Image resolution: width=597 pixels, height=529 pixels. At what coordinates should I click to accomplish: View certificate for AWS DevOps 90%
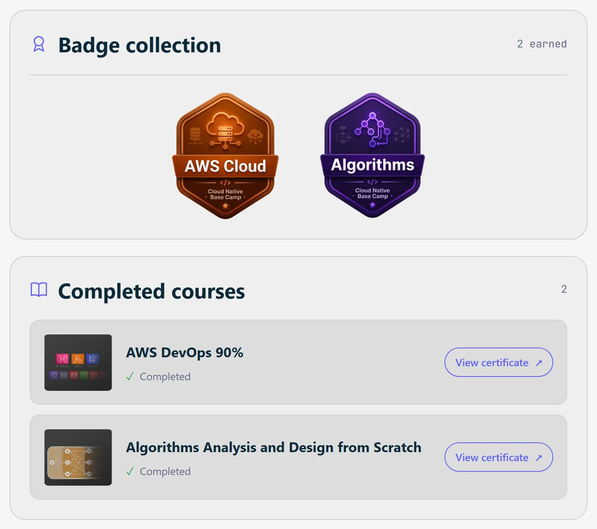499,362
